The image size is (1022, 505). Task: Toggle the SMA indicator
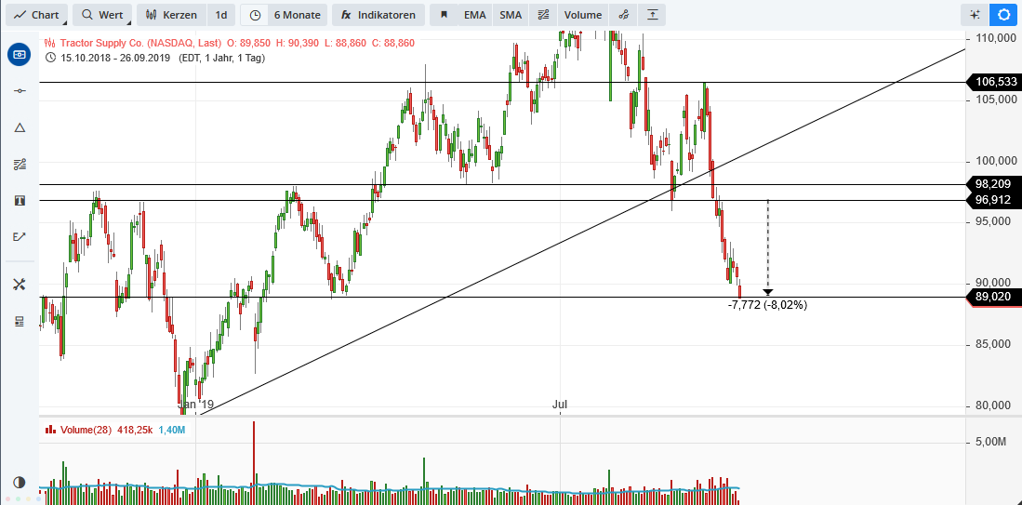[x=511, y=15]
